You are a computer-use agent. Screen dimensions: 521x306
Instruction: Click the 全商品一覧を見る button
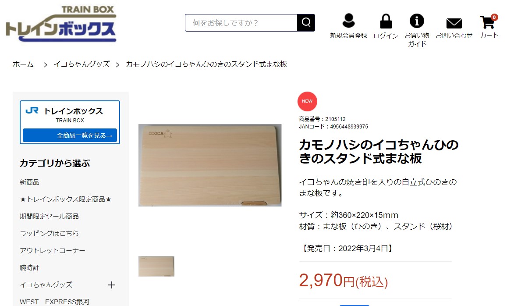coord(70,135)
